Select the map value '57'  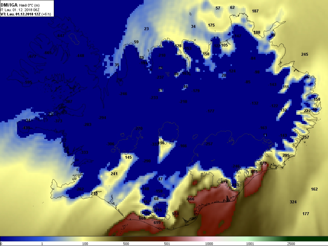(x=218, y=8)
